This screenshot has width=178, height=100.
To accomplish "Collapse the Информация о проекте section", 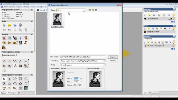I will click(32, 10).
